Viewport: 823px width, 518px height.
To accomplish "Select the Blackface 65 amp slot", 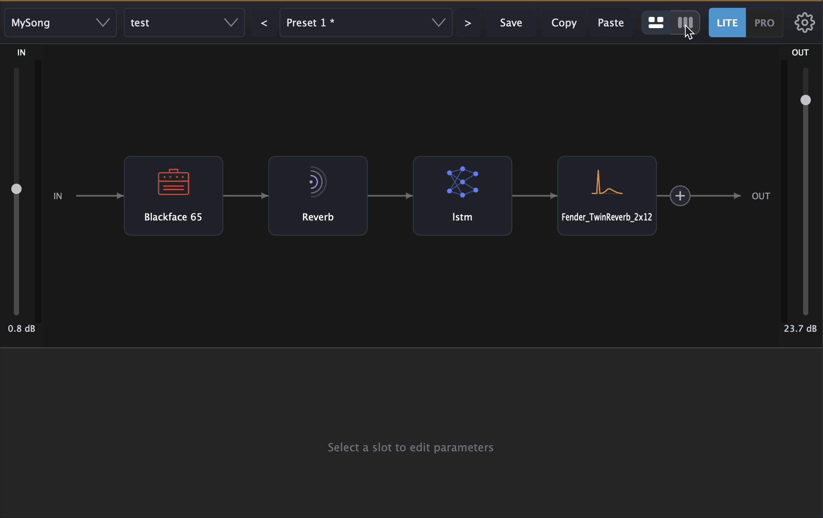I will tap(174, 196).
